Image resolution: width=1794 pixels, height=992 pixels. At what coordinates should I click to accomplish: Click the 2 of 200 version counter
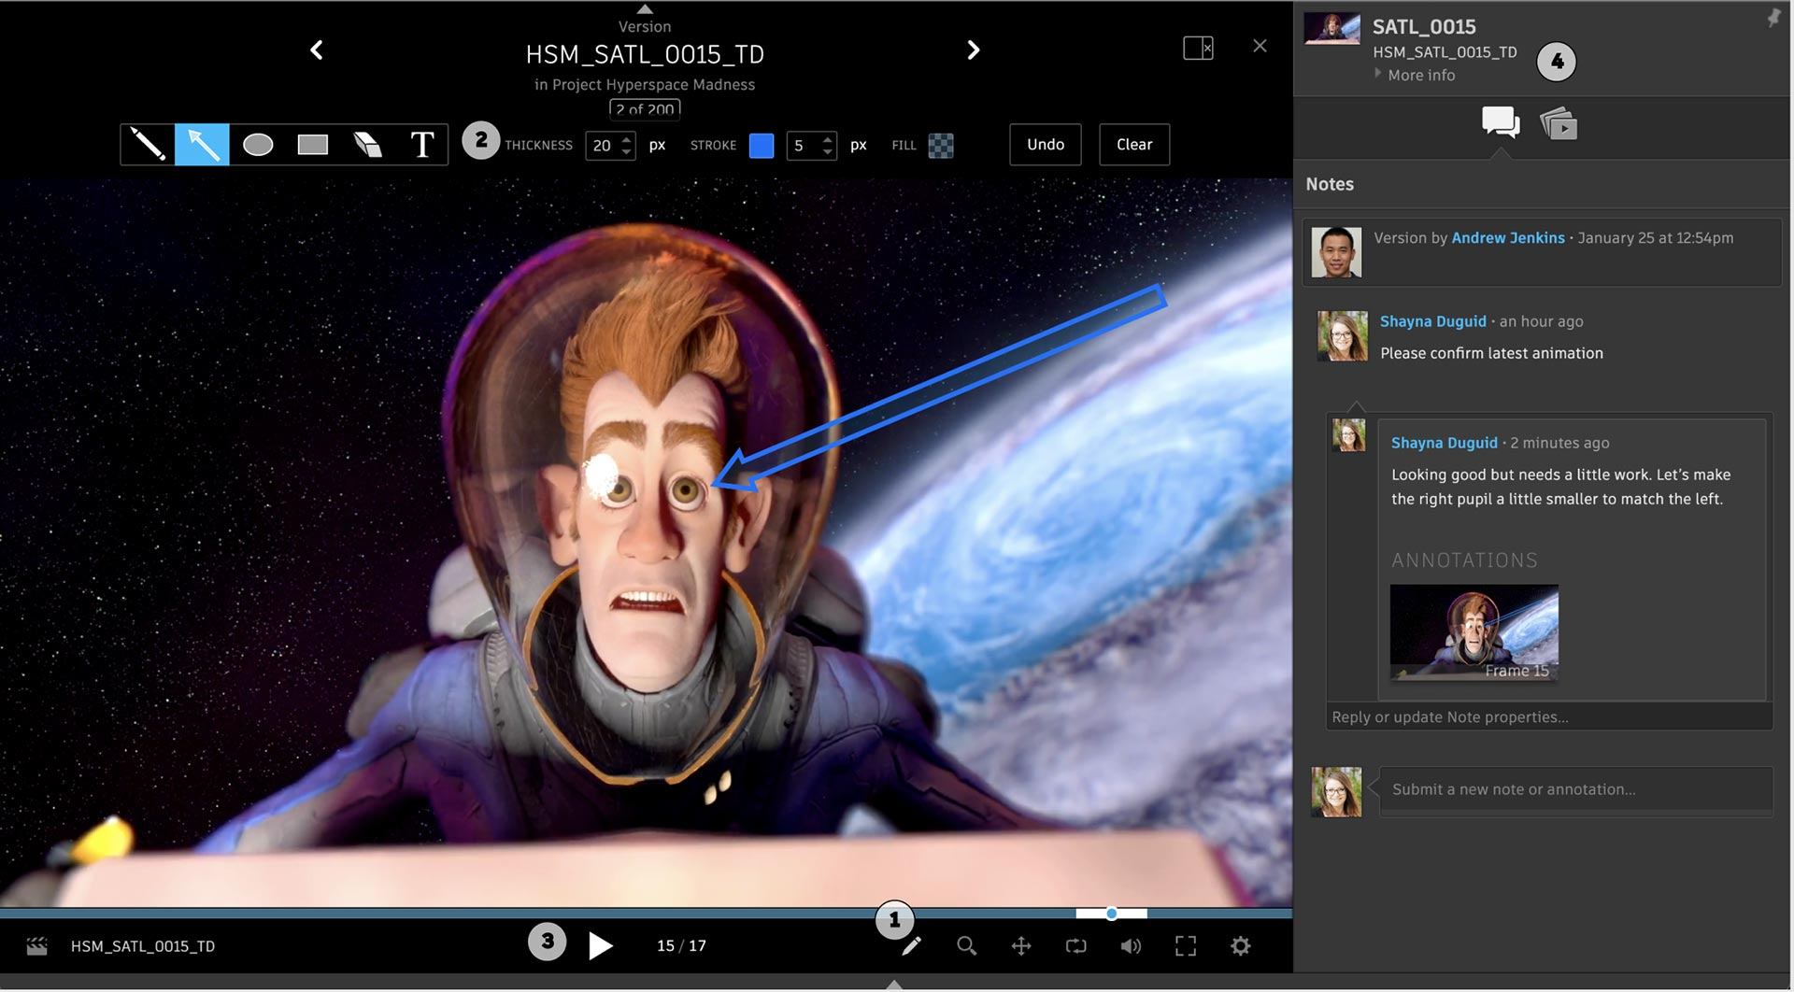coord(645,108)
